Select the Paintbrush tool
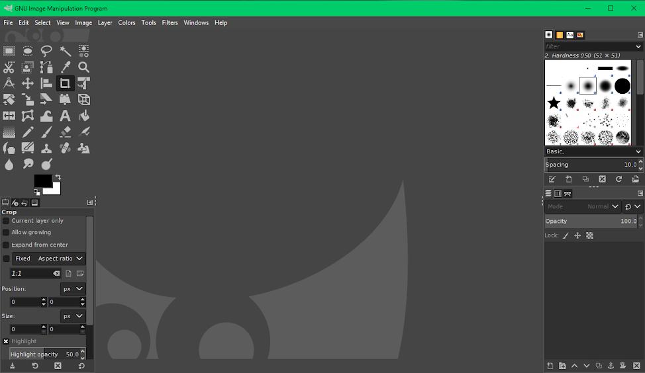The height and width of the screenshot is (373, 645). tap(46, 132)
